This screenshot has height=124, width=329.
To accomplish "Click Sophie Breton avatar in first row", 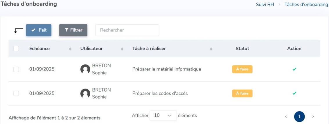I will [85, 69].
